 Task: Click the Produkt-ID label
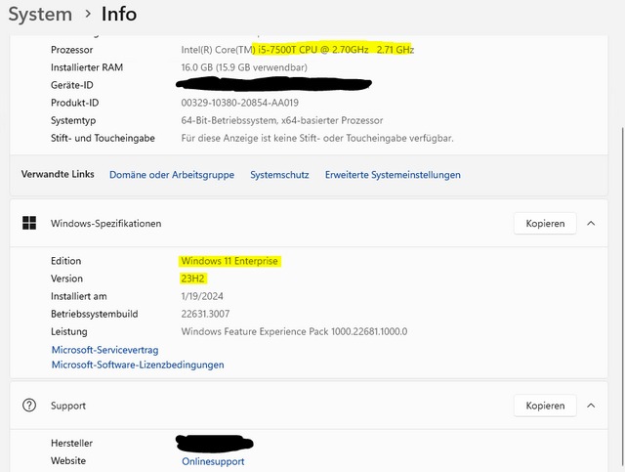[x=74, y=103]
